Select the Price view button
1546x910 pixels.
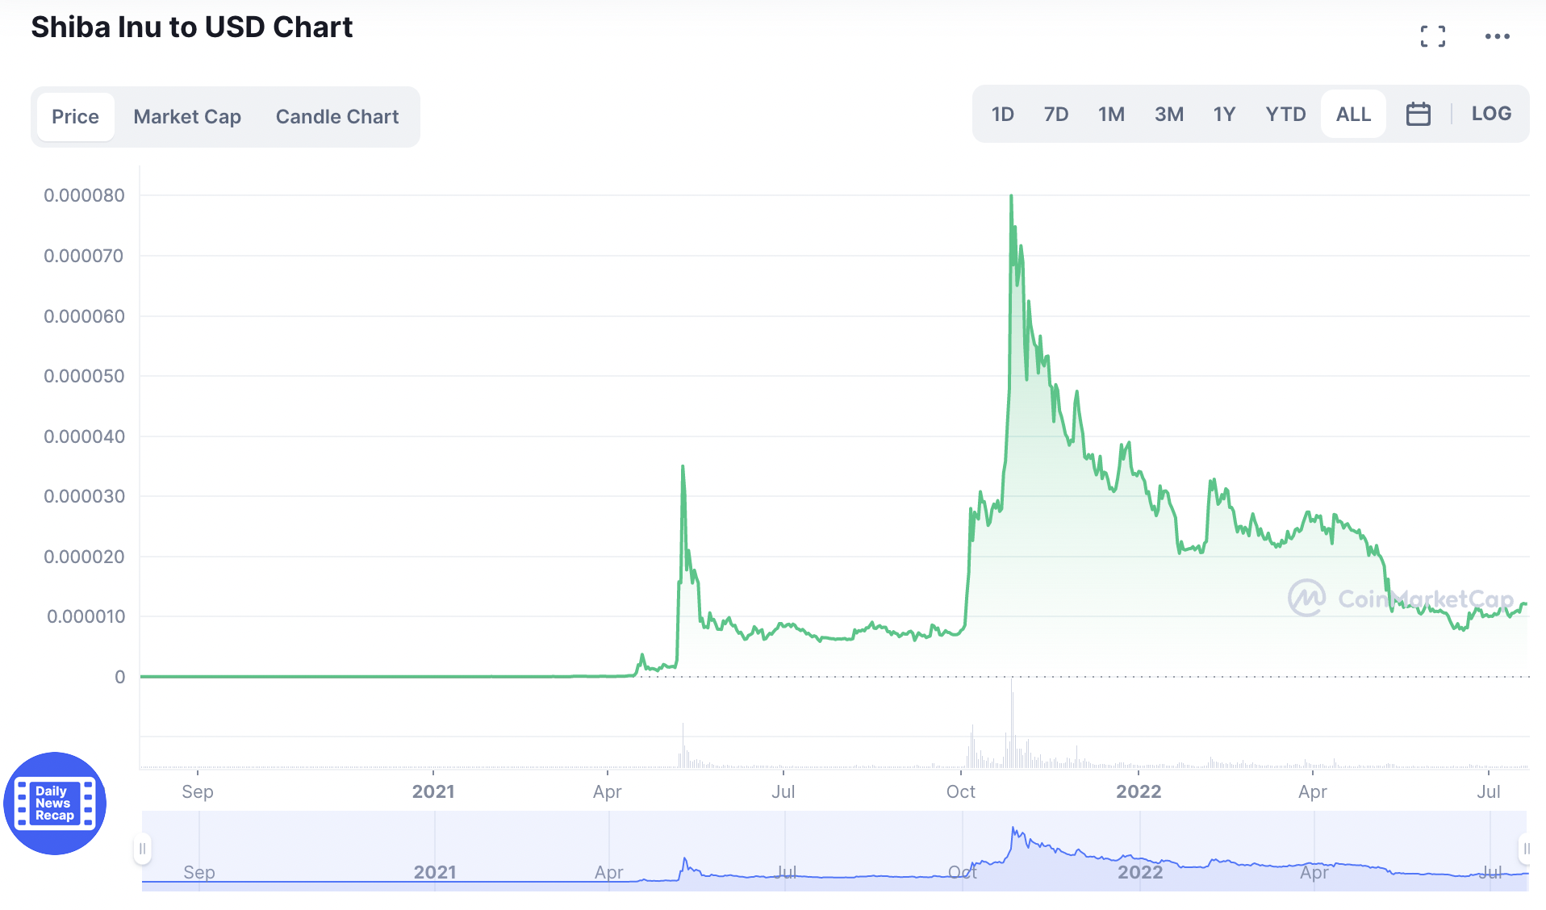coord(75,116)
